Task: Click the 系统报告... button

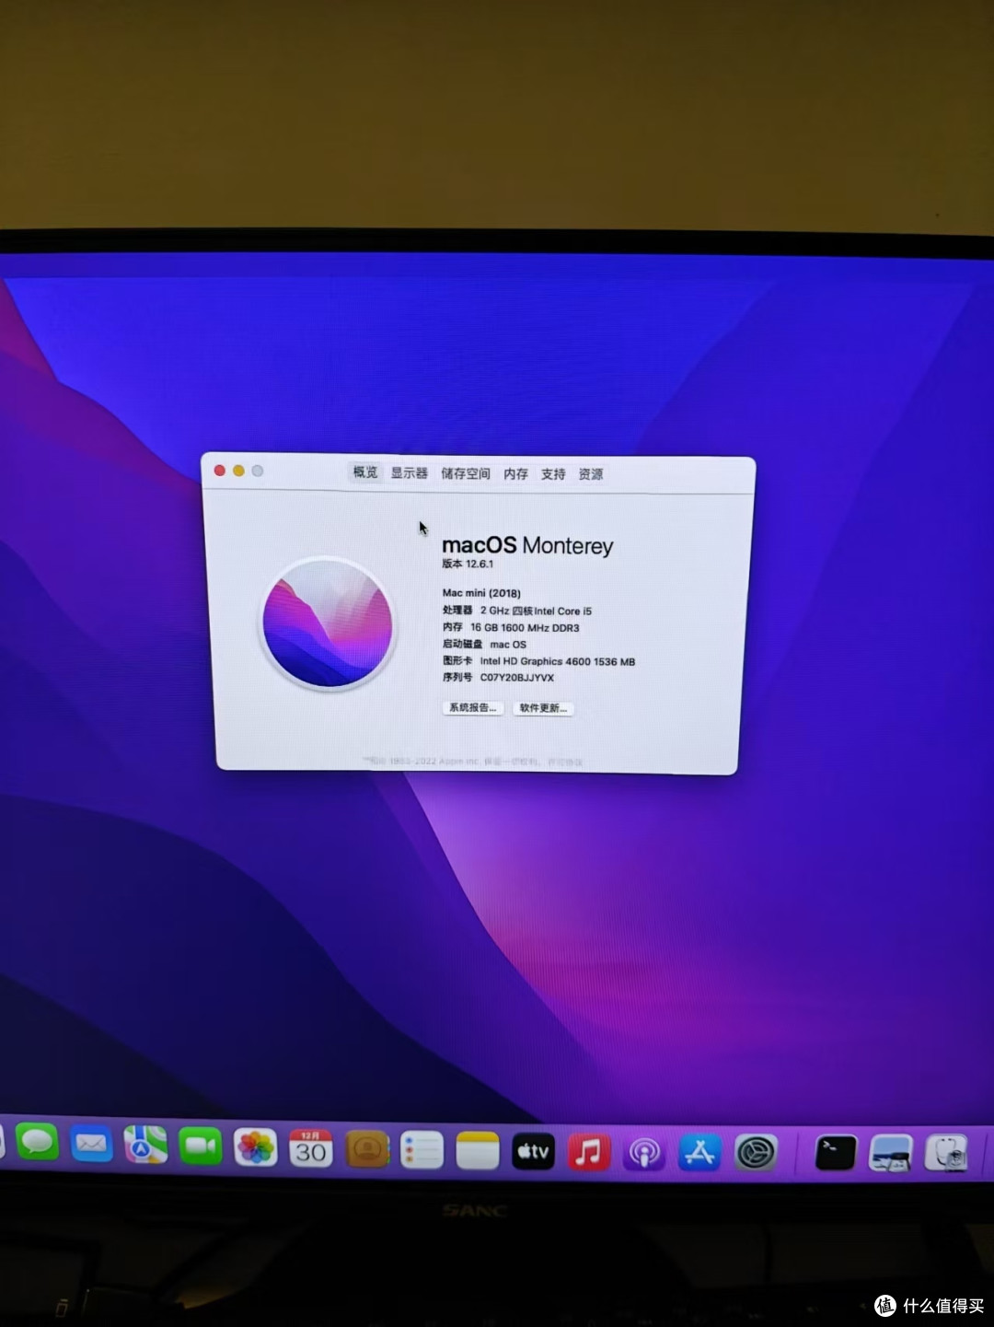Action: coord(473,708)
